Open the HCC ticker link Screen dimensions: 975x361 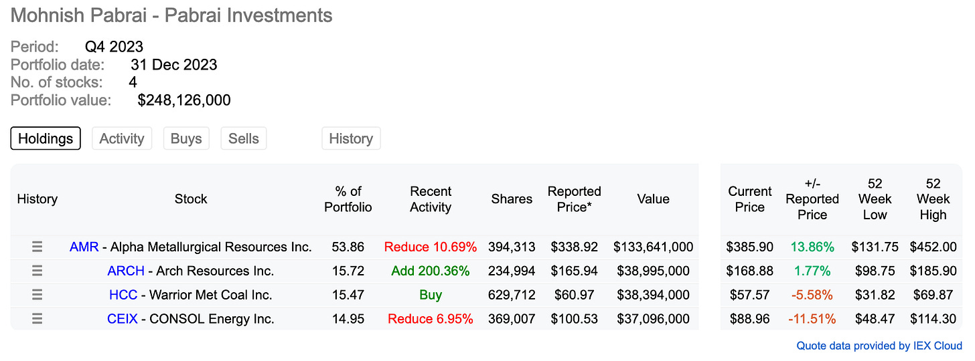point(123,295)
